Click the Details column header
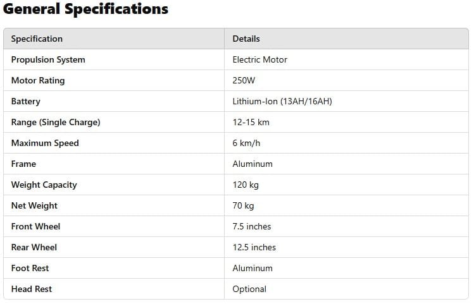Viewport: 474px width, 304px height. (x=246, y=39)
